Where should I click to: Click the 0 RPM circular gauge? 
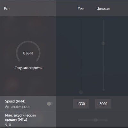coord(28,51)
